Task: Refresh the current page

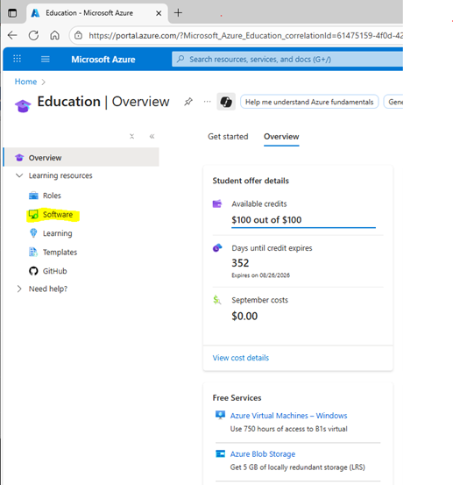Action: (33, 36)
